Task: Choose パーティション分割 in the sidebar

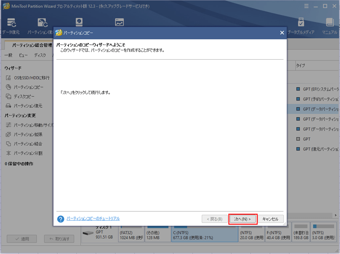Action: [x=24, y=153]
